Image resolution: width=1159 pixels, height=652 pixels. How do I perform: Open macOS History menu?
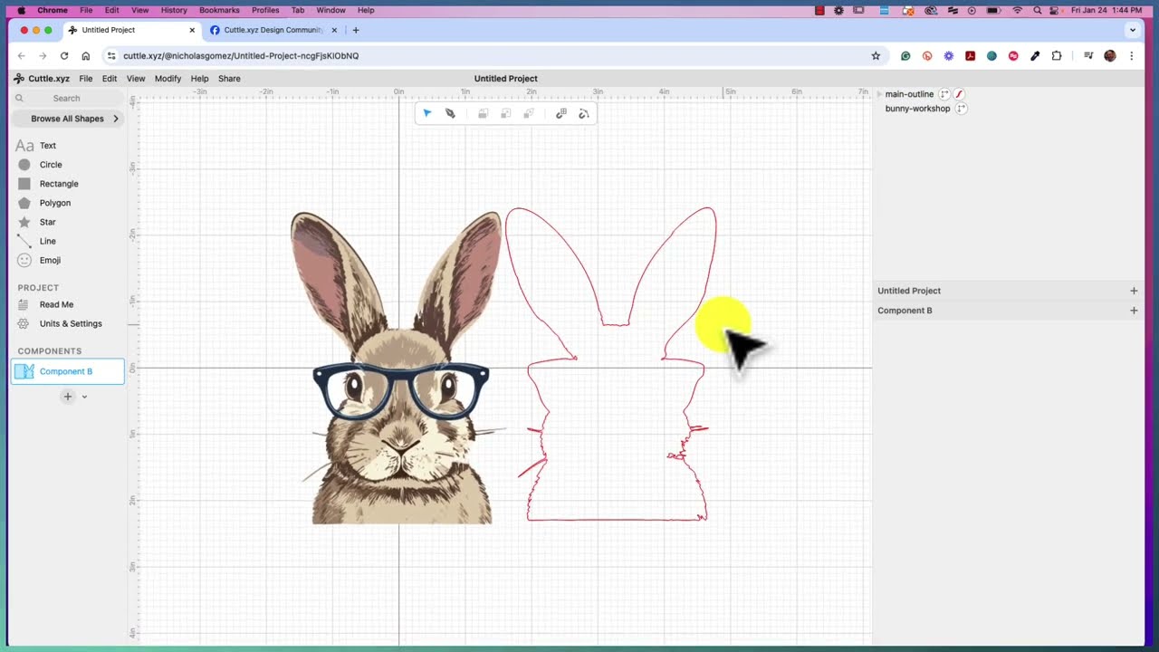coord(174,10)
